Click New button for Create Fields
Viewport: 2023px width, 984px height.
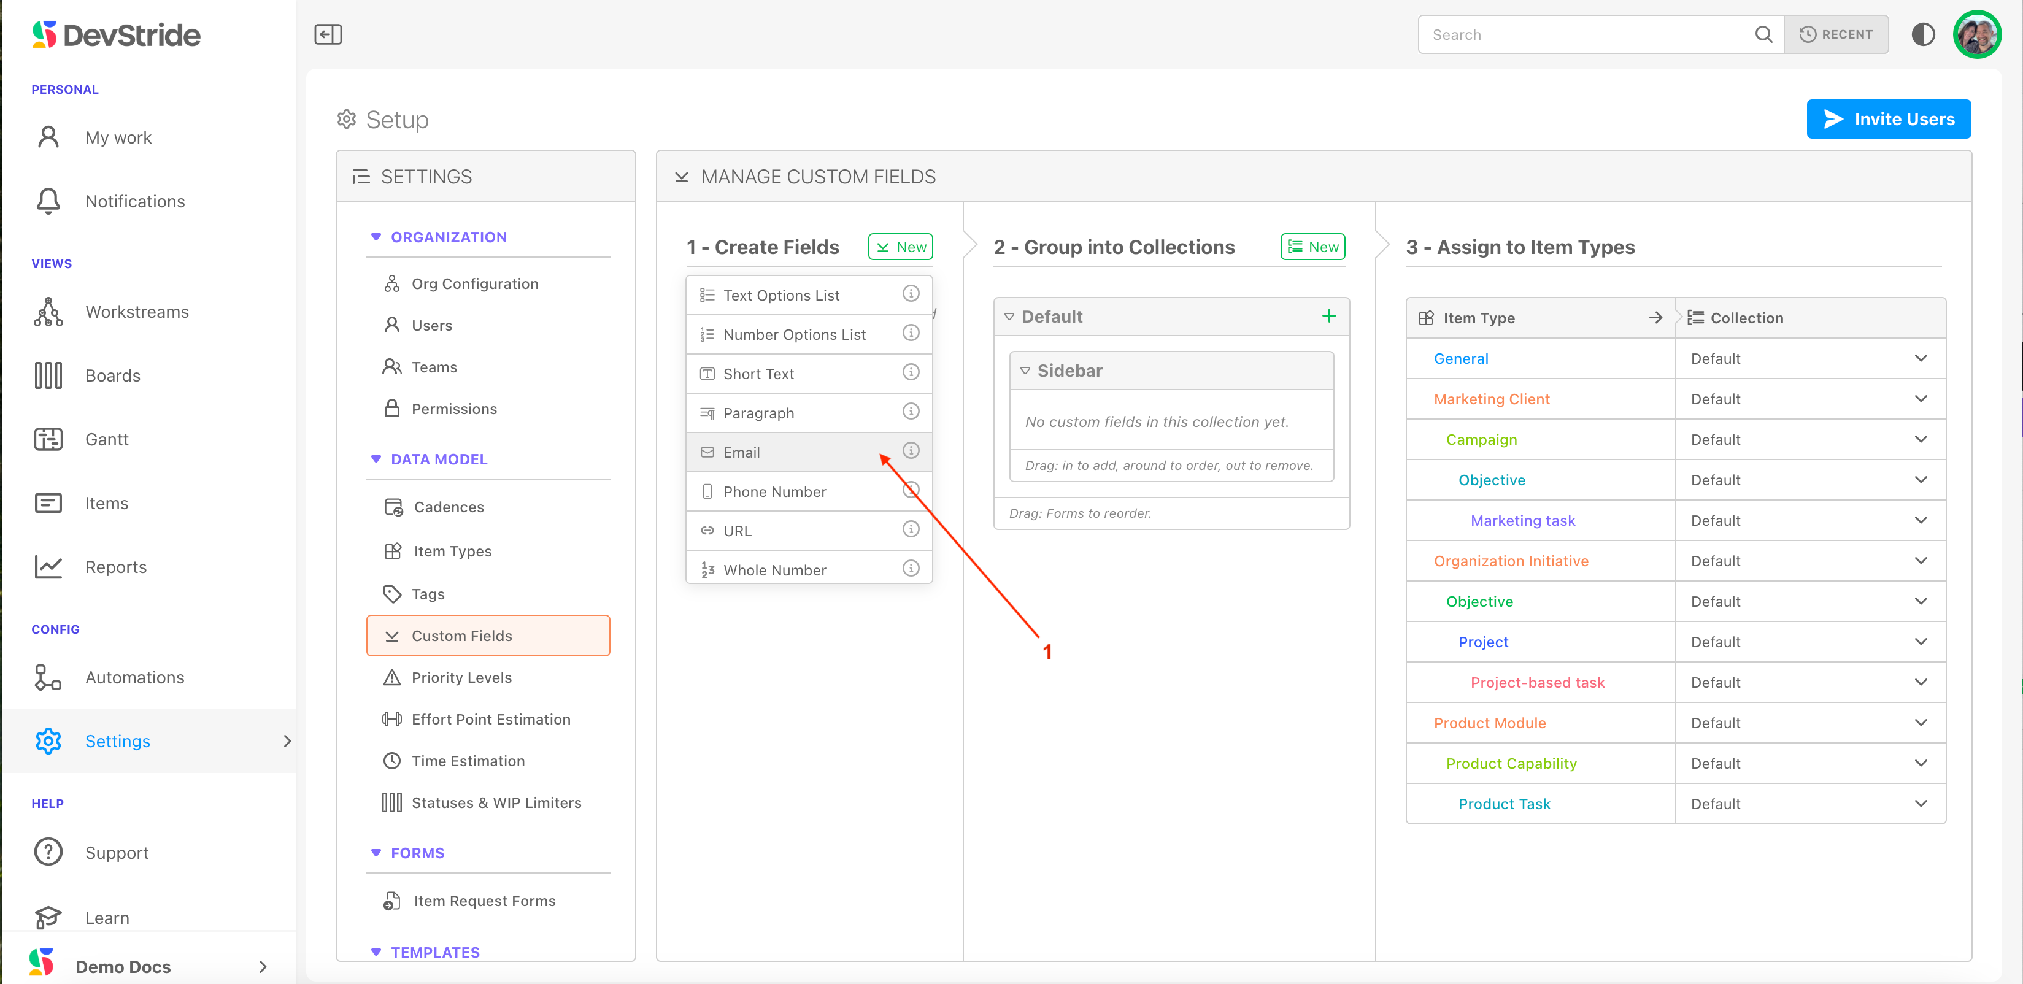(x=900, y=247)
